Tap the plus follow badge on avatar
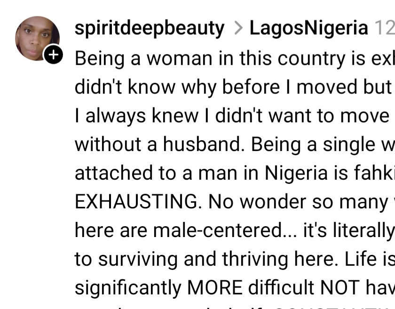Screen dimensions: 395x309 click(x=53, y=55)
